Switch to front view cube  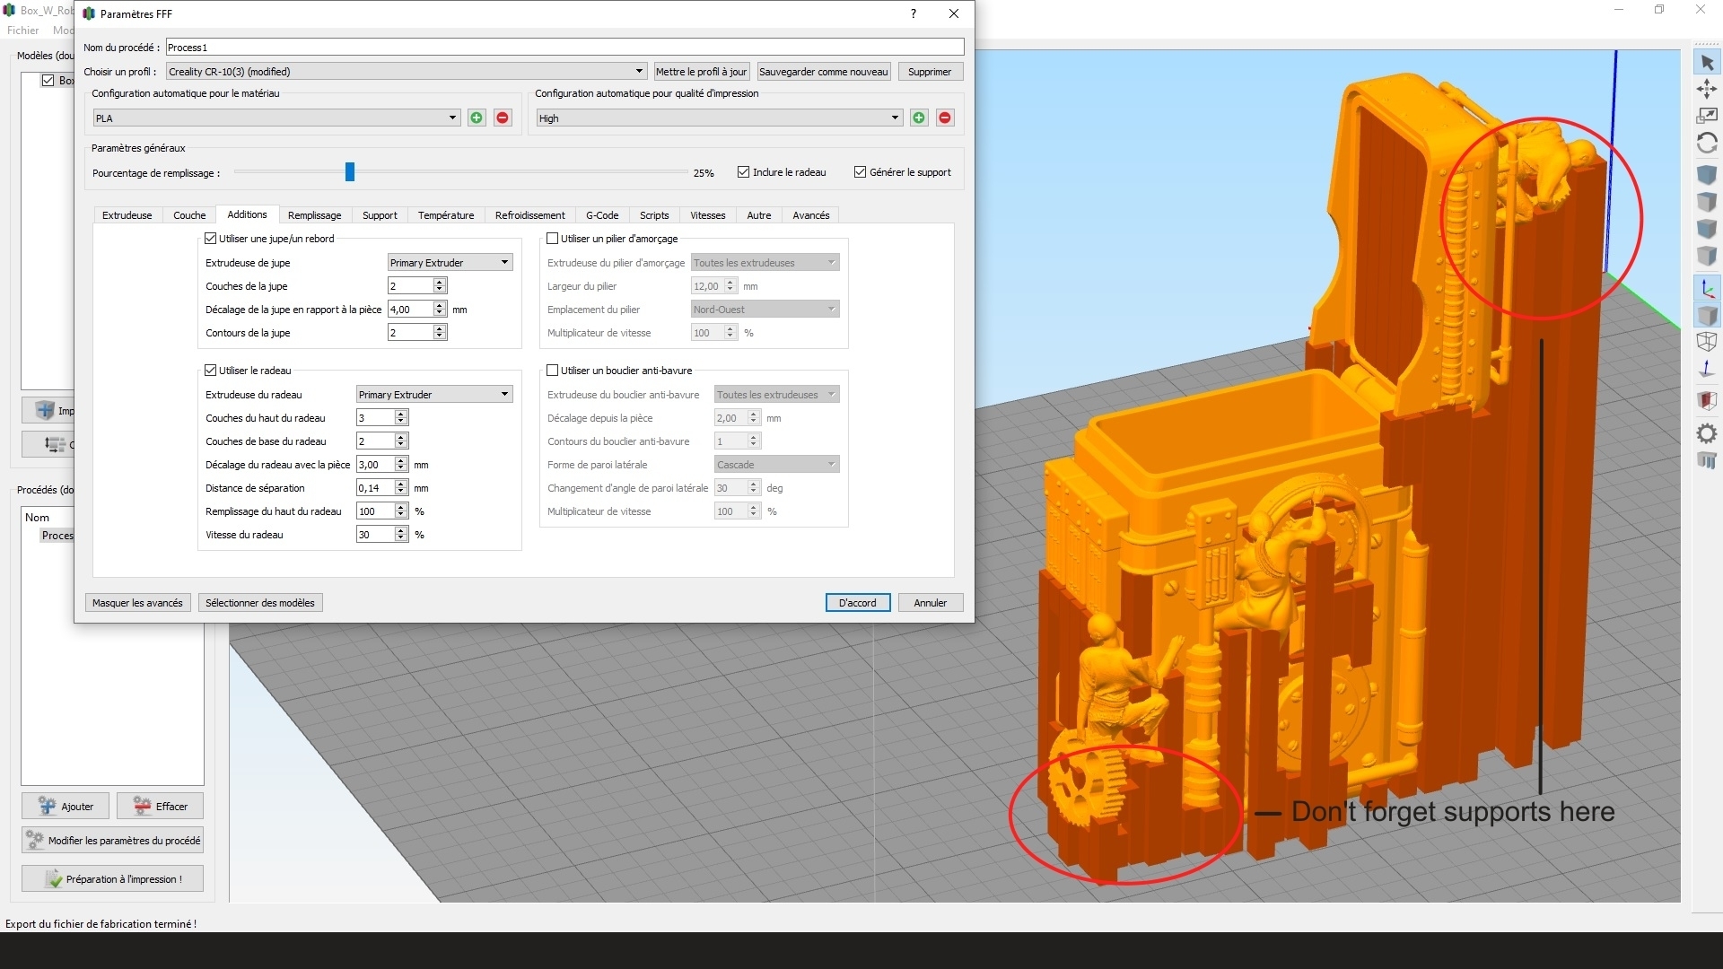1706,229
